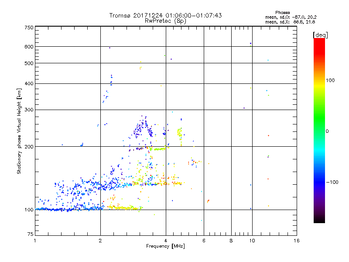Click the x-axis label '8'
The width and height of the screenshot is (349, 262).
tap(231, 241)
